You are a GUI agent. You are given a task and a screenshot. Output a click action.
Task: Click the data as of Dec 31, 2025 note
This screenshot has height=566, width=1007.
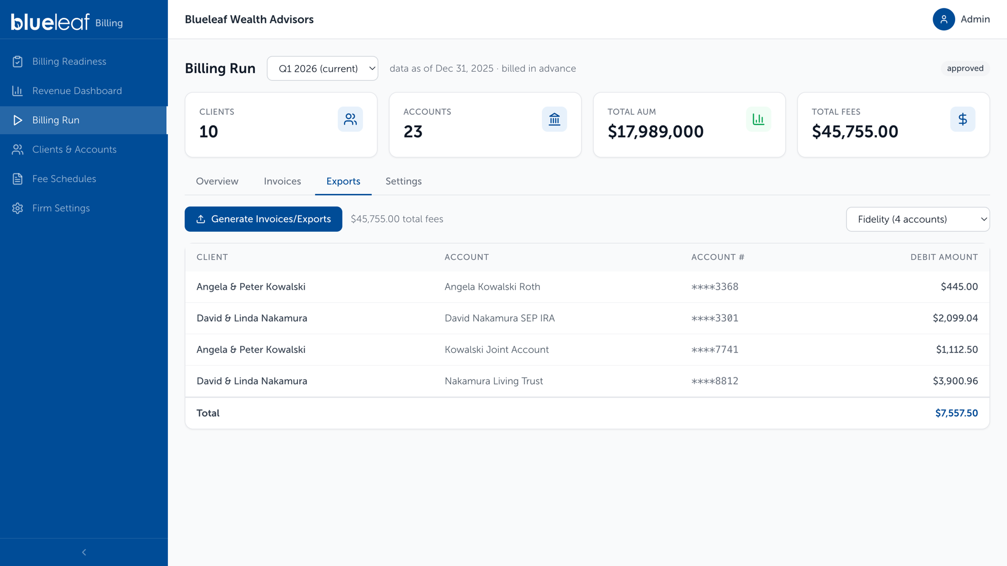click(x=483, y=69)
